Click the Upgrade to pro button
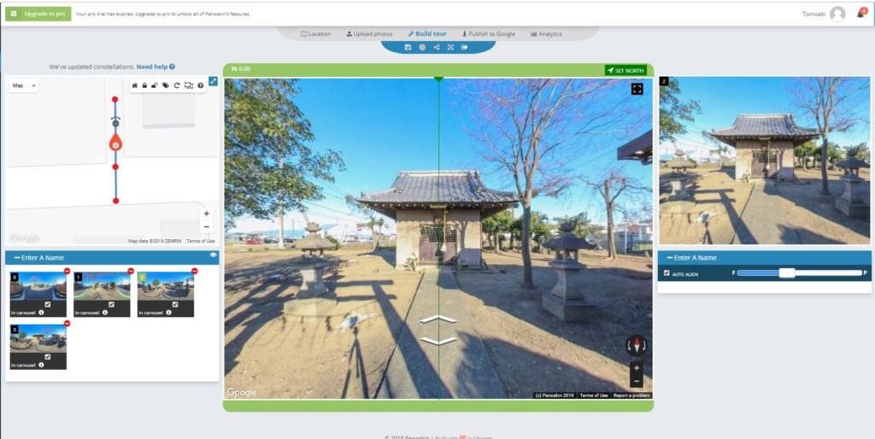 (x=38, y=14)
